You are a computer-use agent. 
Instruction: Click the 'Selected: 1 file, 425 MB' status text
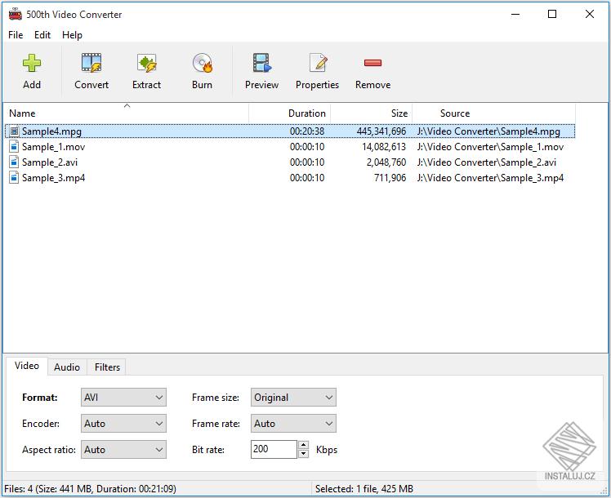364,489
